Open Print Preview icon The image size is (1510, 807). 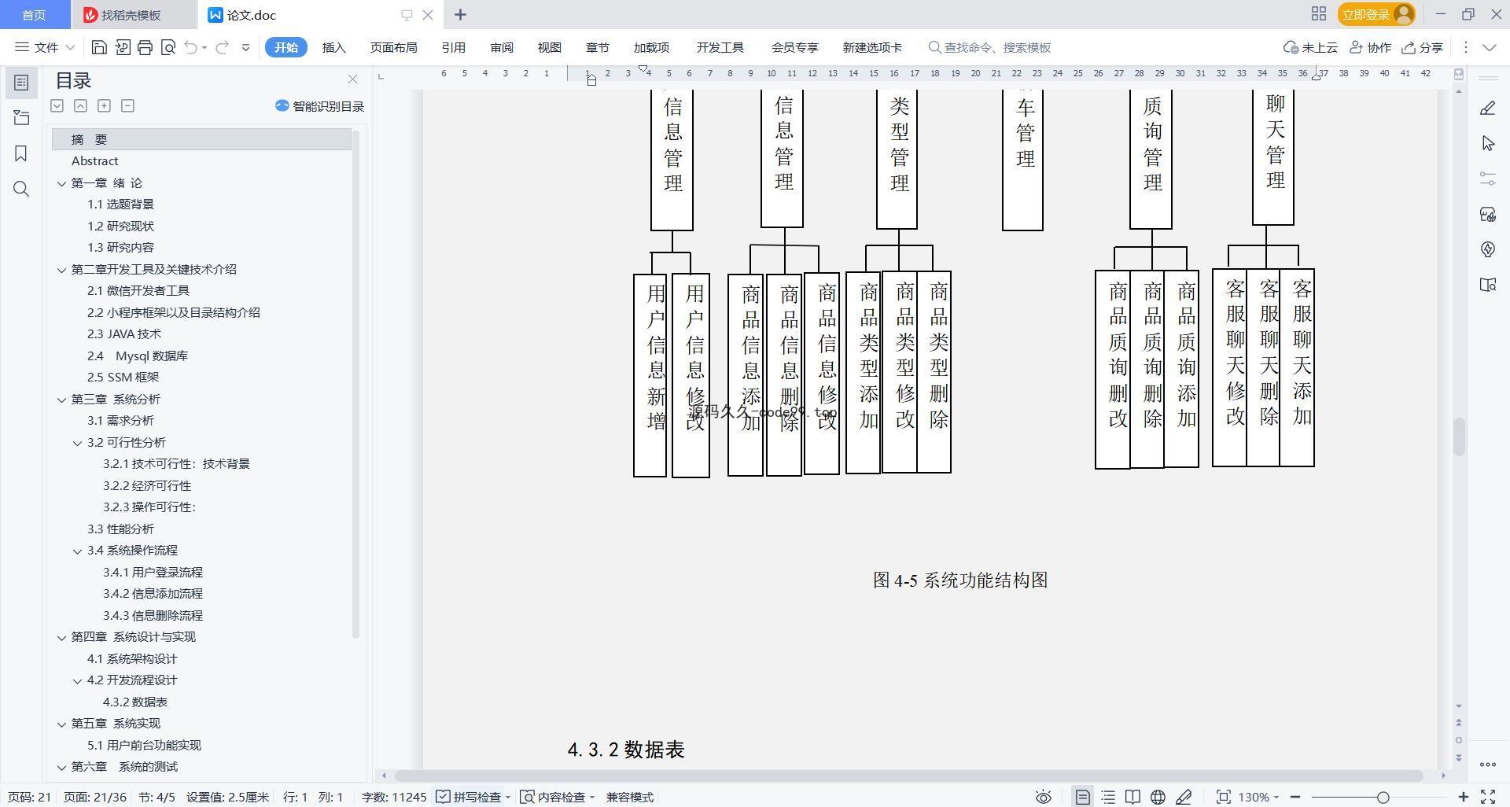click(168, 47)
